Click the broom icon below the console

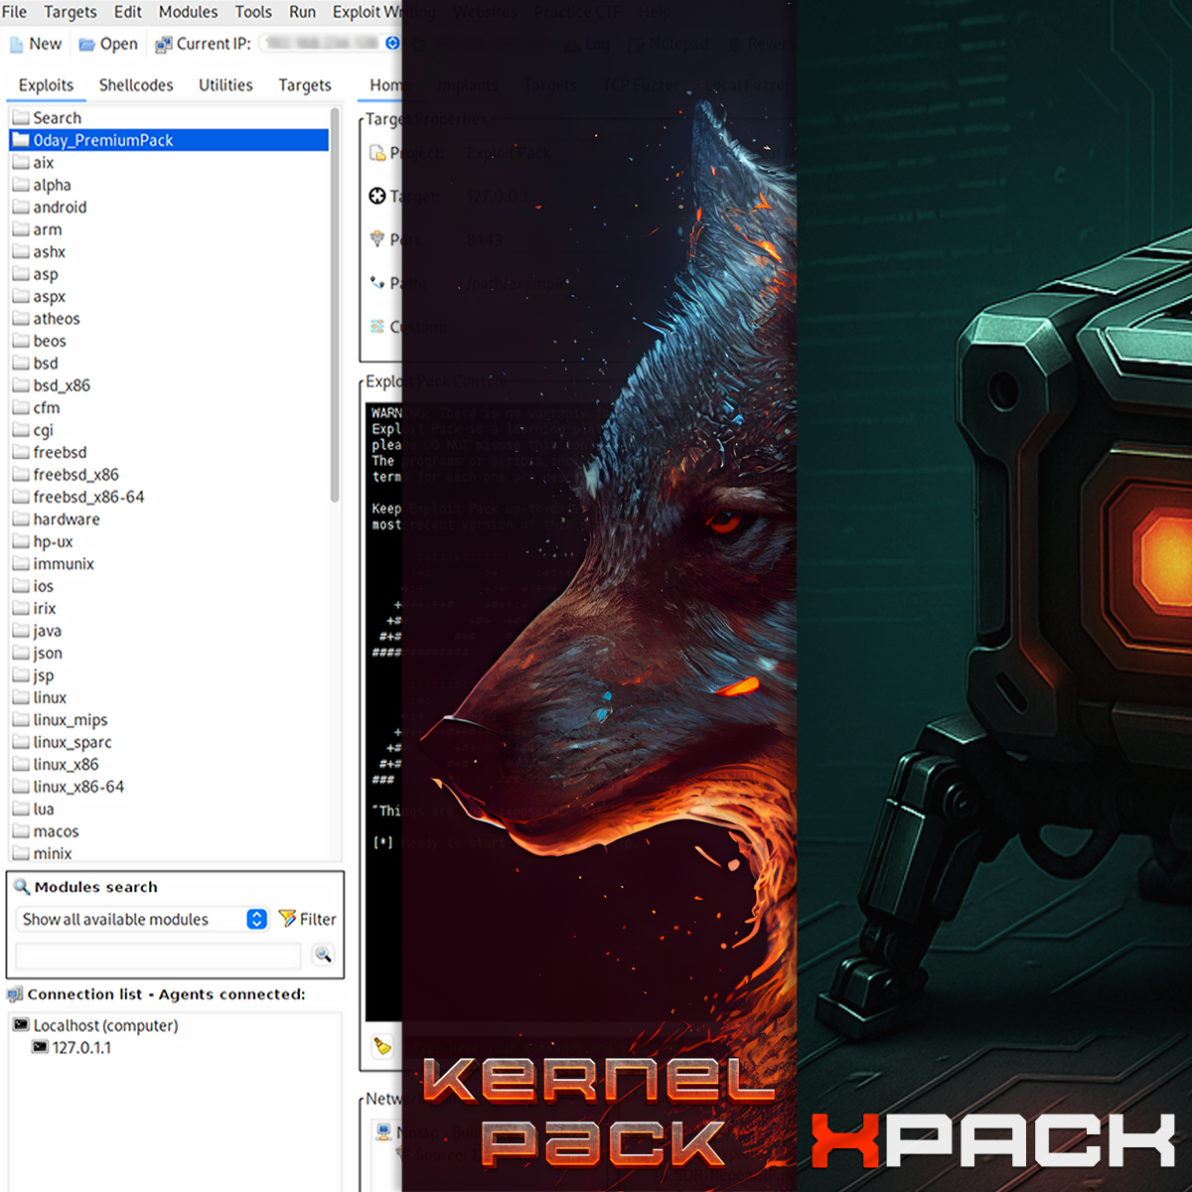[x=382, y=1045]
